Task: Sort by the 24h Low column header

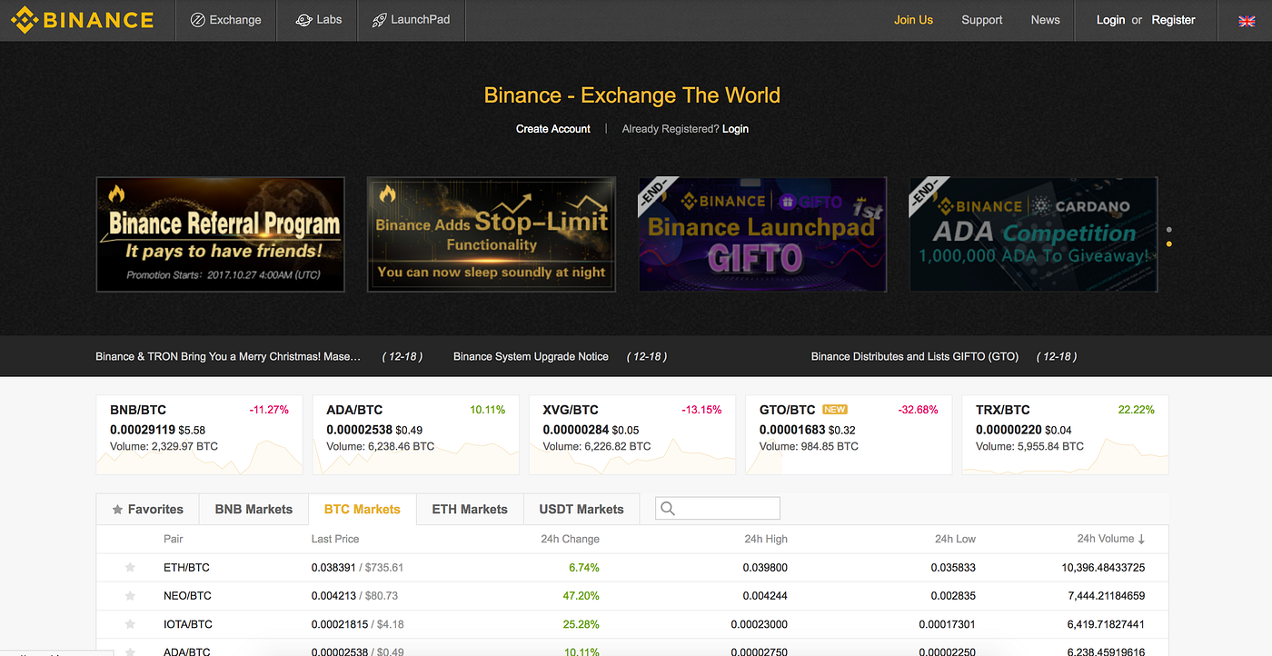Action: (x=955, y=539)
